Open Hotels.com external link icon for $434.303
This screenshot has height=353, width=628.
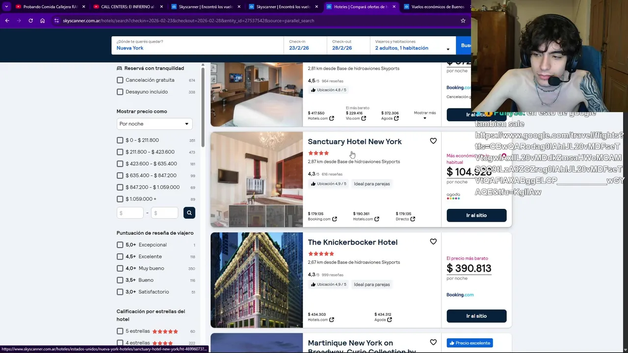(x=332, y=320)
